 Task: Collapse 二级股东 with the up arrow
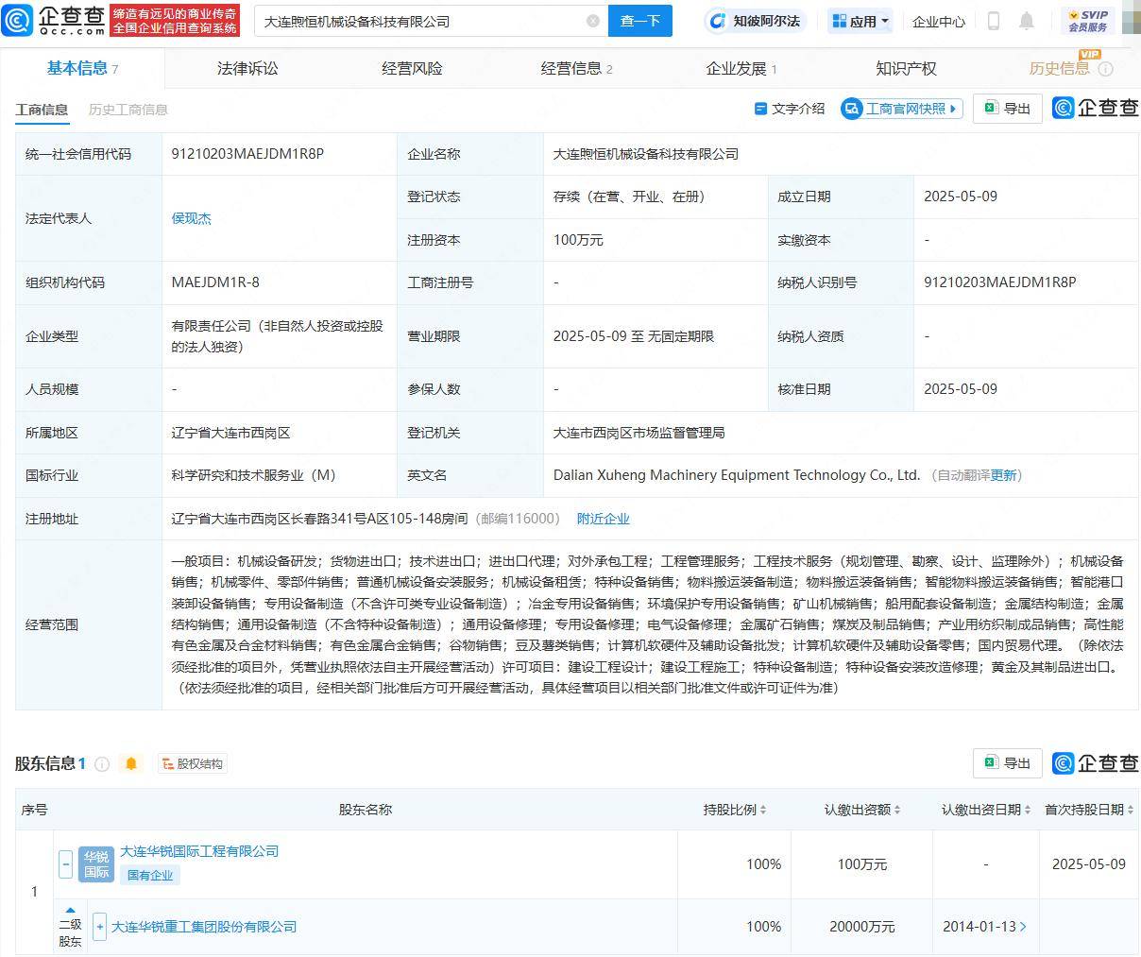click(70, 911)
